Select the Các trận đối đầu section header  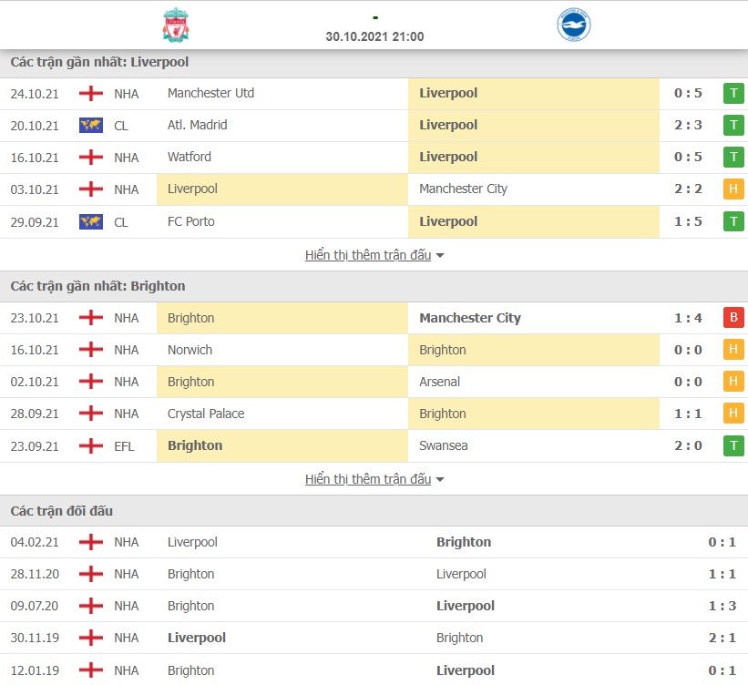(58, 511)
